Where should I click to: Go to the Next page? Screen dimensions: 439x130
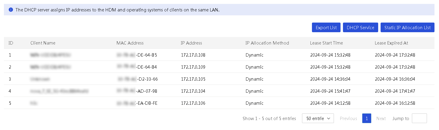[x=381, y=119]
